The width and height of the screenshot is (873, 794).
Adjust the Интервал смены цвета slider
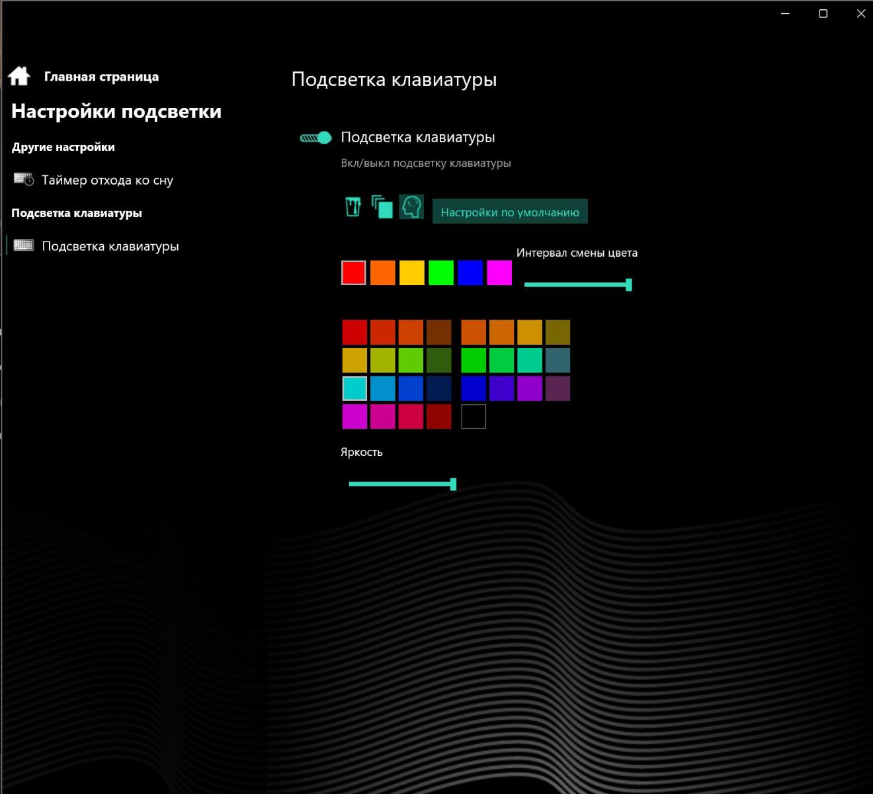577,285
